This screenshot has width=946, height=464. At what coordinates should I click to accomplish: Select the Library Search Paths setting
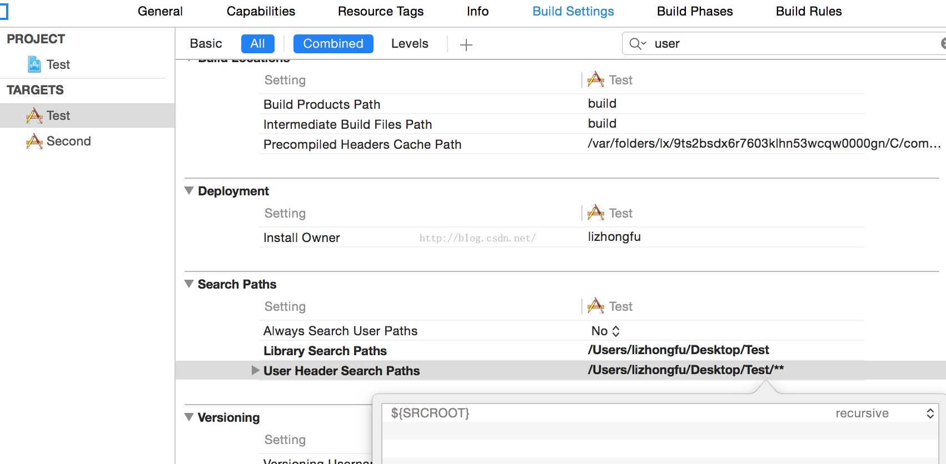[x=325, y=351]
